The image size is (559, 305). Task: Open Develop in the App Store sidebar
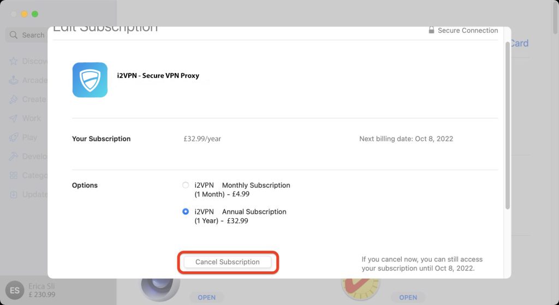pyautogui.click(x=28, y=157)
